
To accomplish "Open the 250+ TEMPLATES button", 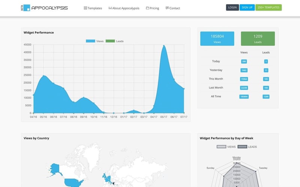I will [268, 7].
